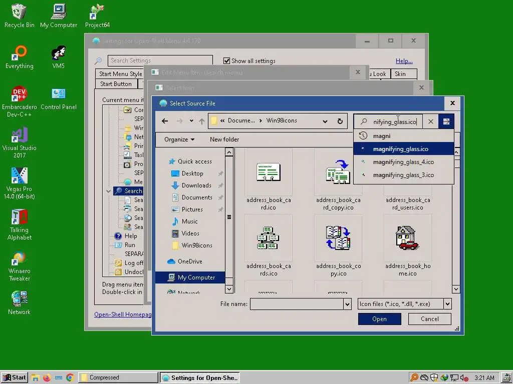The image size is (513, 384).
Task: Click the Open button
Action: (380, 319)
